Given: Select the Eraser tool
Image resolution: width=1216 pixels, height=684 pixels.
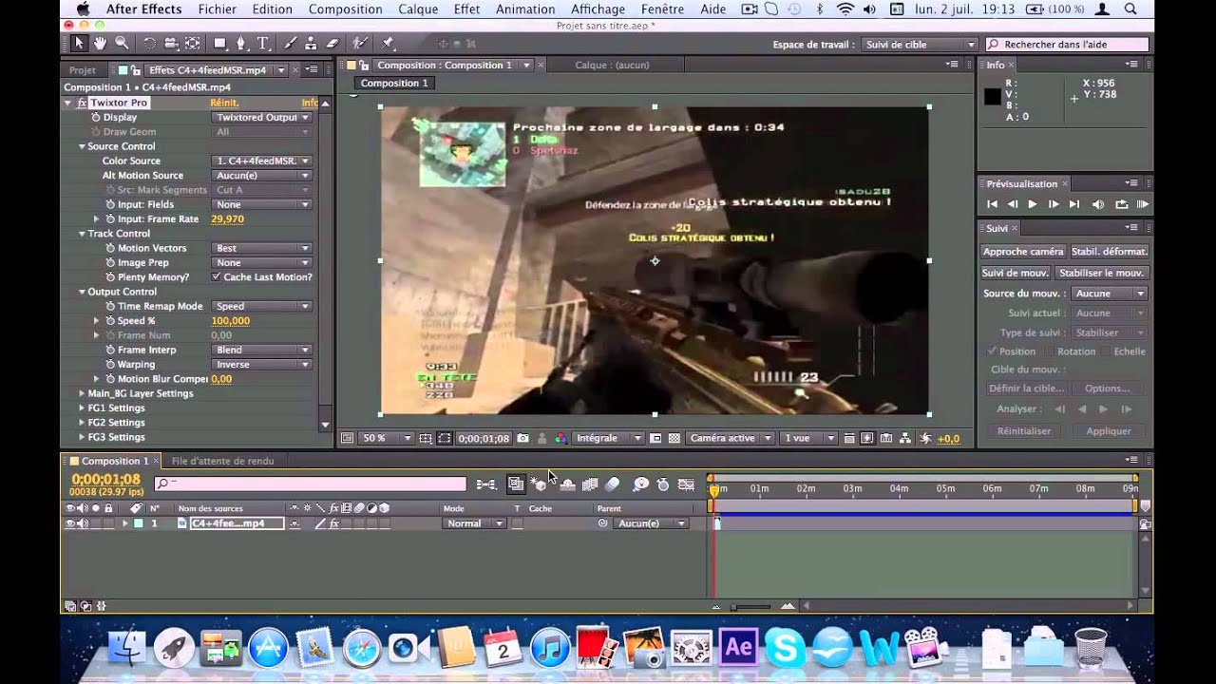Looking at the screenshot, I should click(332, 43).
